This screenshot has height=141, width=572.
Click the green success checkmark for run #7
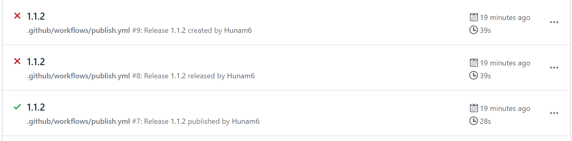17,107
